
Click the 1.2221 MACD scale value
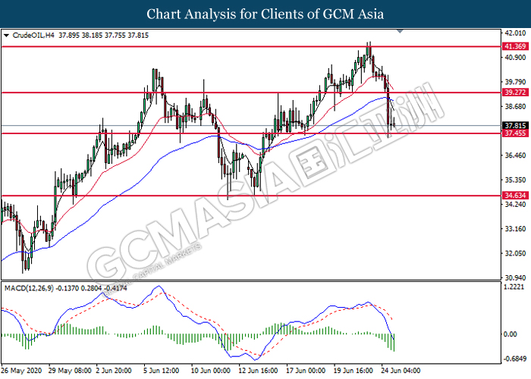(x=514, y=287)
